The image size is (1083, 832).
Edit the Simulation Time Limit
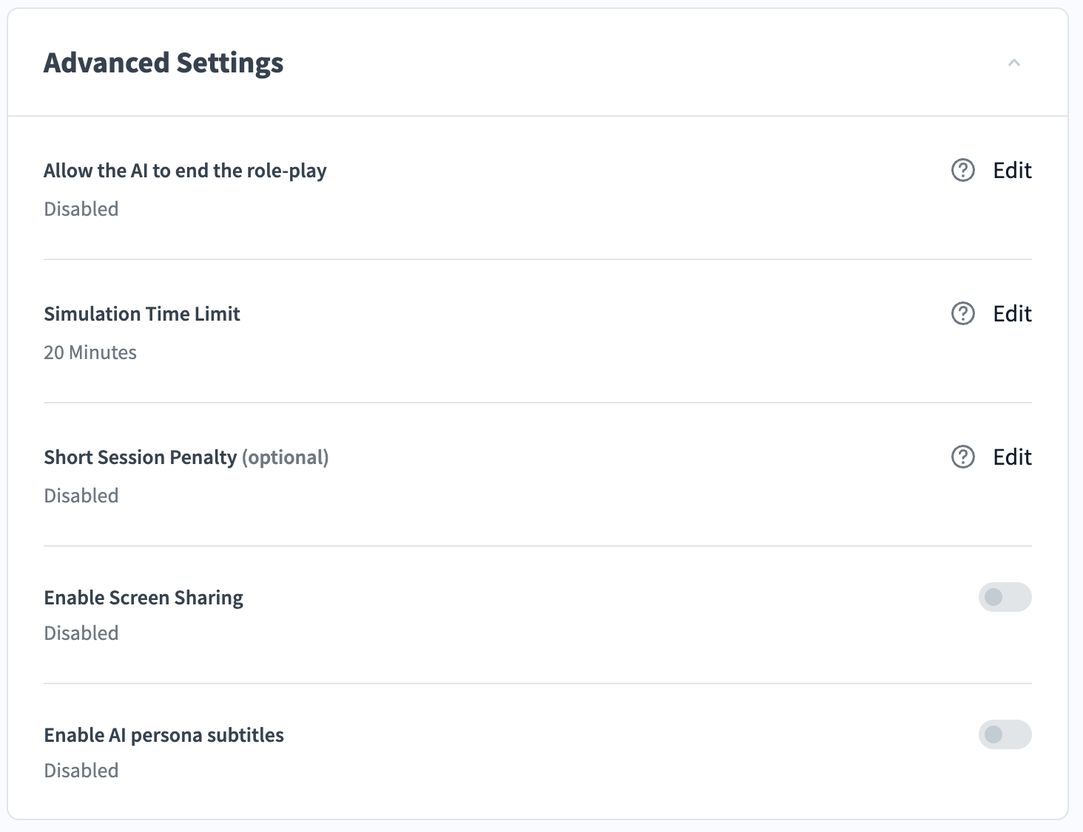(1012, 314)
